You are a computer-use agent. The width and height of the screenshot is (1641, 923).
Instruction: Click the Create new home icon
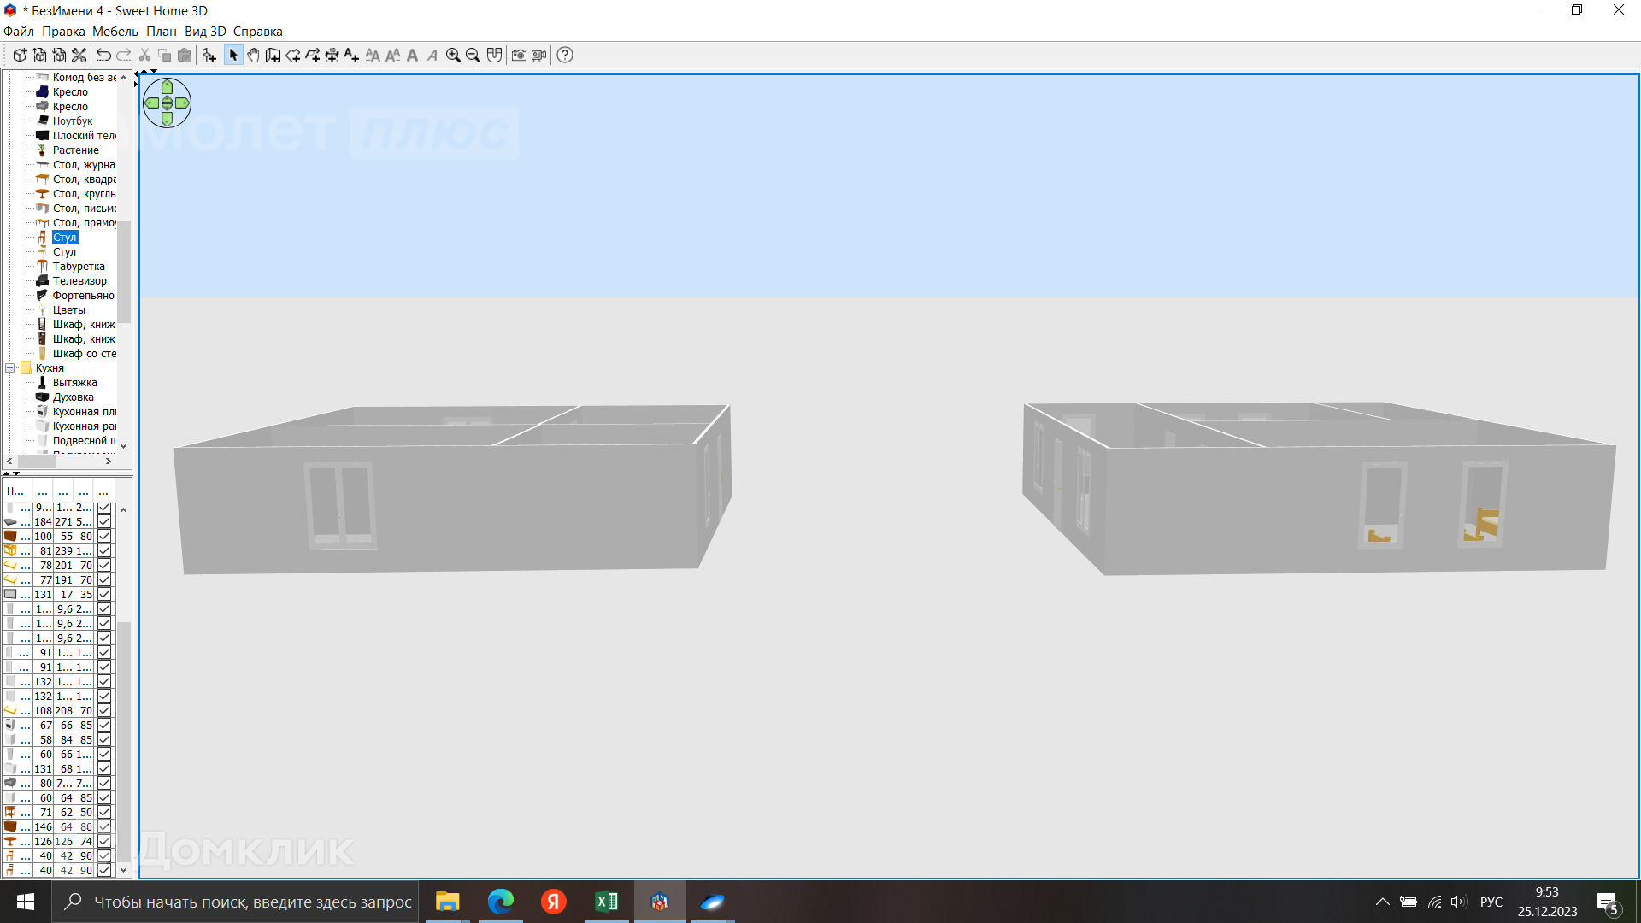point(20,56)
